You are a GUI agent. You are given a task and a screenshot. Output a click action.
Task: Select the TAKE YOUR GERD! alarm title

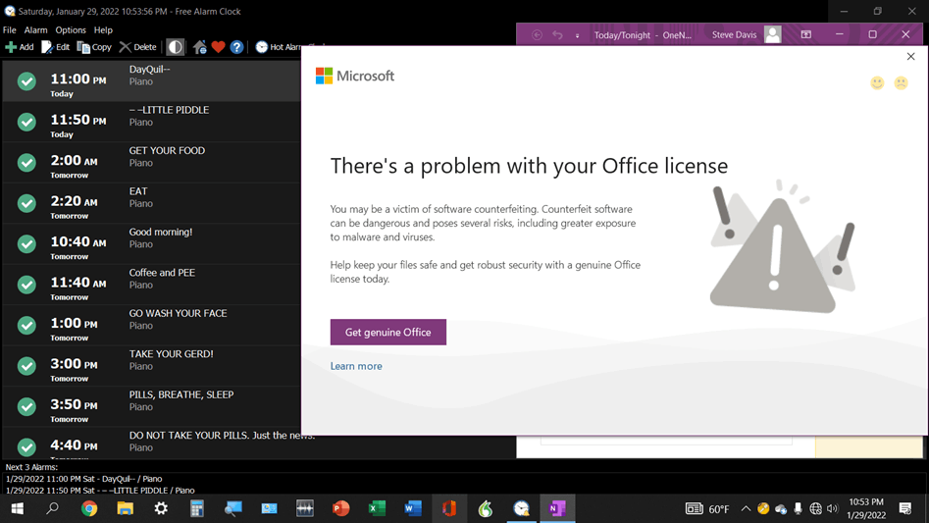click(x=172, y=353)
